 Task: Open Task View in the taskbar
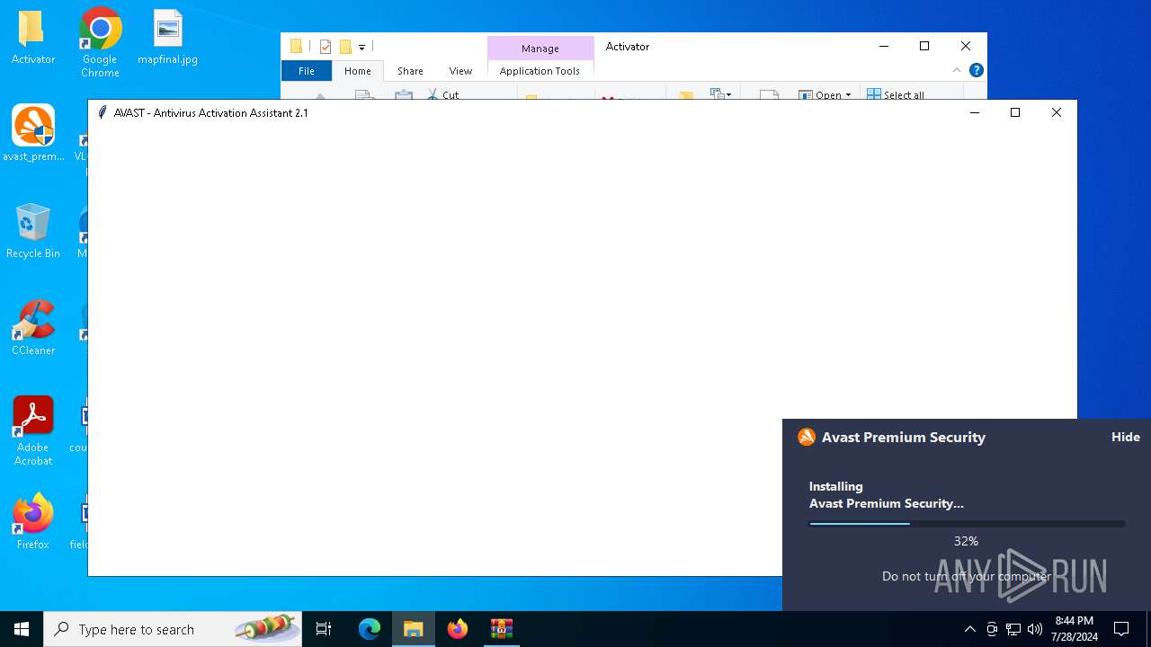point(324,629)
